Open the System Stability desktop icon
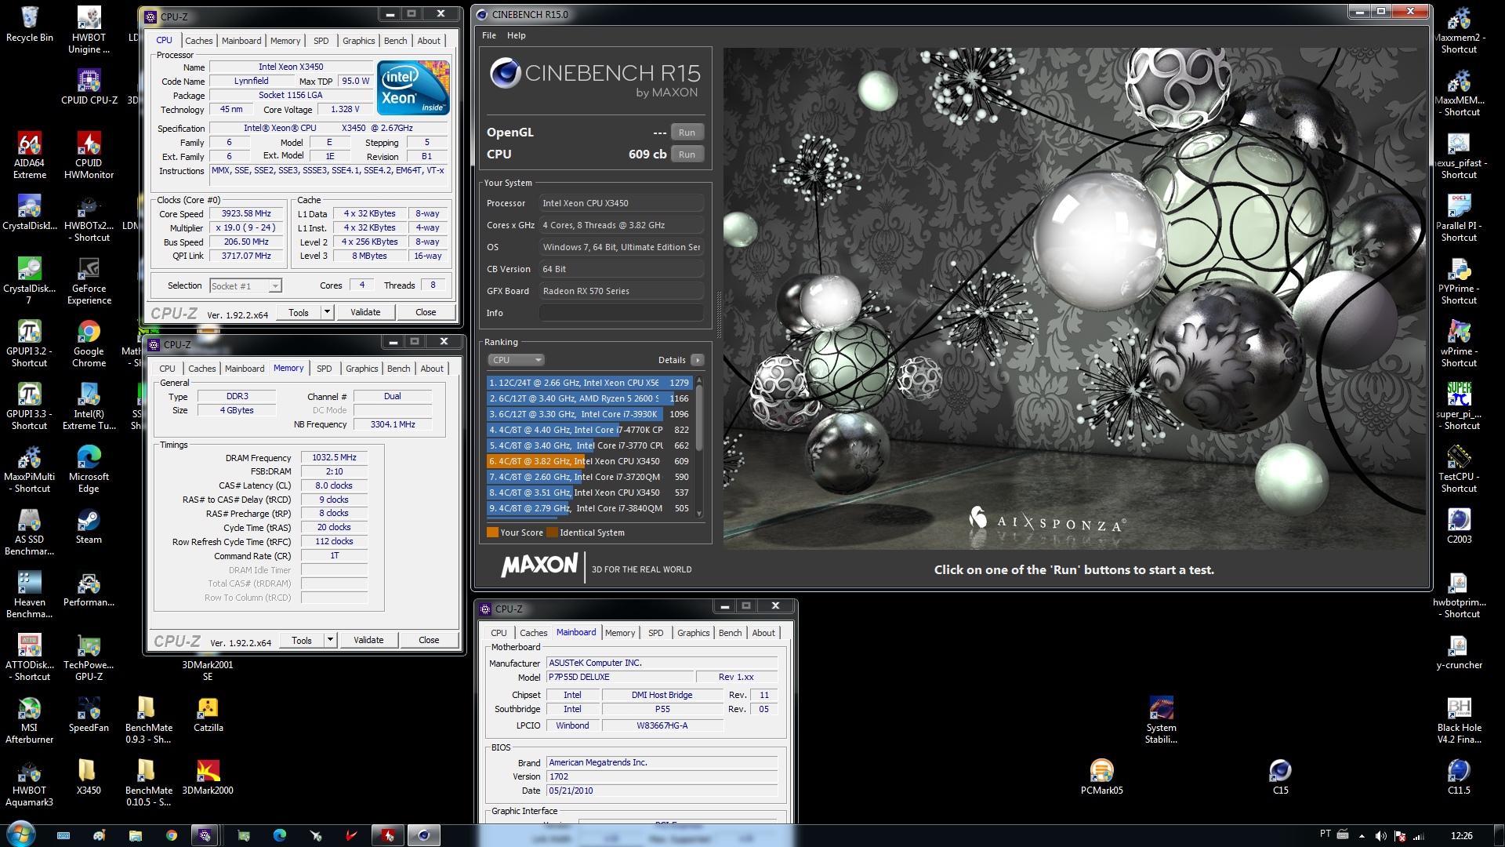The image size is (1505, 847). (1161, 720)
